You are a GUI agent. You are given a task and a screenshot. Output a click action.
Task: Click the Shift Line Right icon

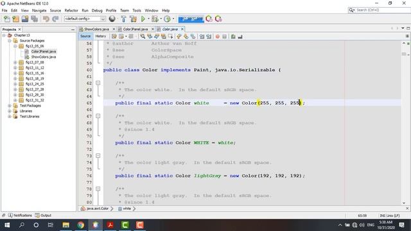[209, 37]
